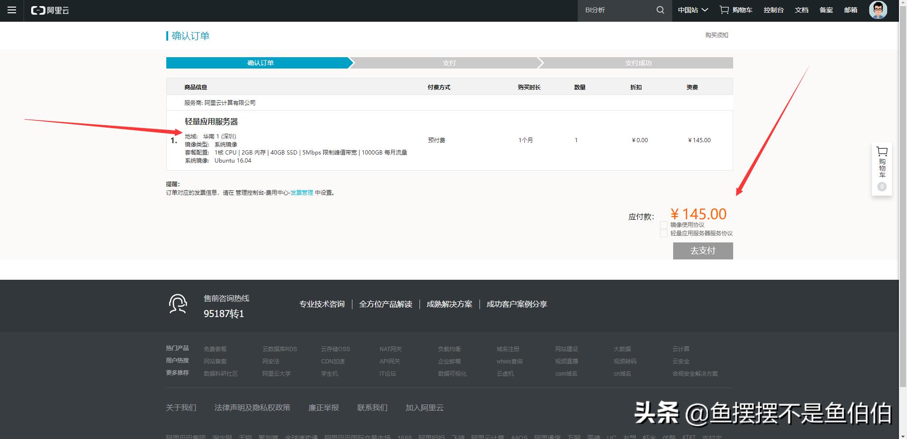Open 邮箱 from the top navigation
This screenshot has height=439, width=907.
pyautogui.click(x=850, y=9)
